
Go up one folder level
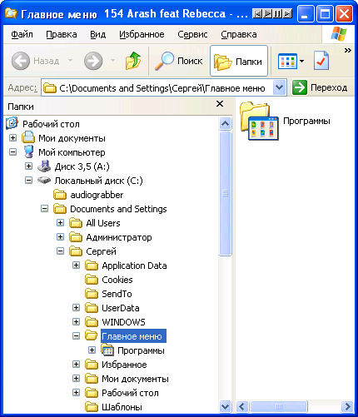pos(133,61)
